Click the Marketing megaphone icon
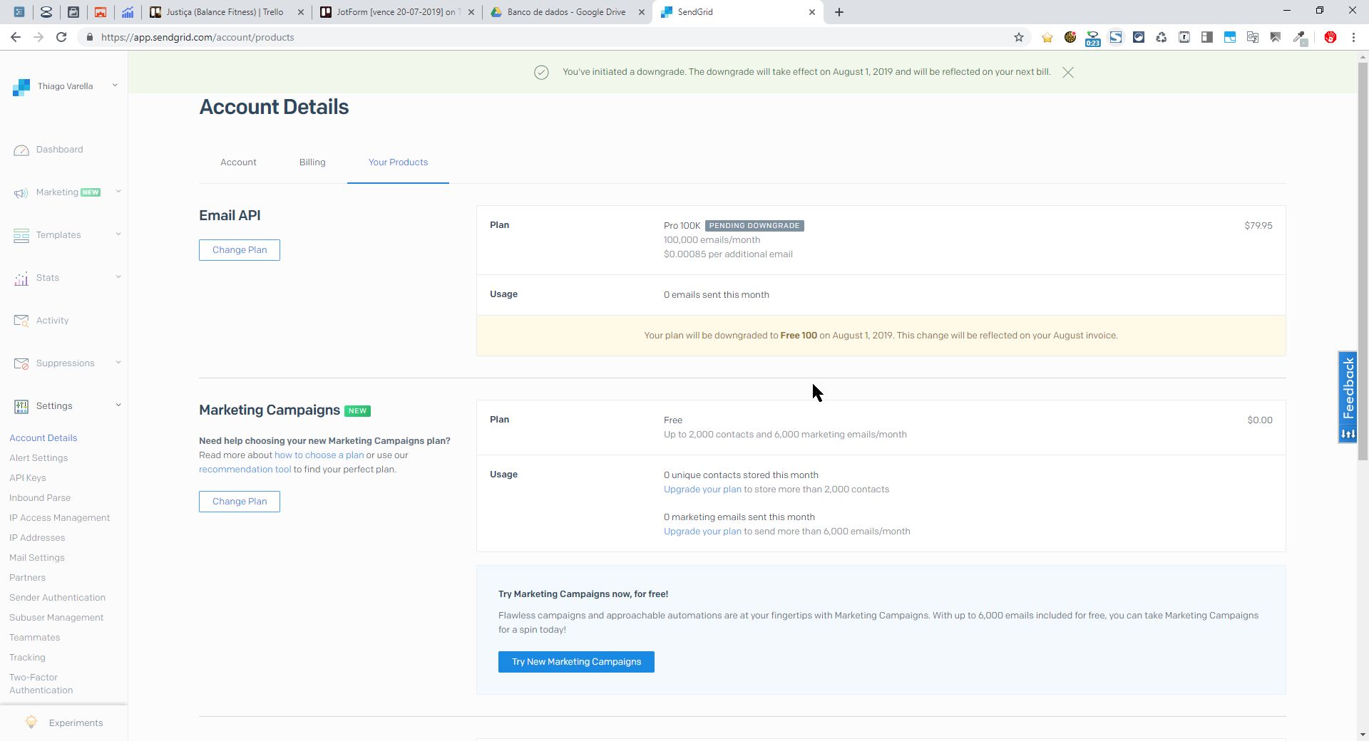Image resolution: width=1369 pixels, height=741 pixels. pos(21,193)
